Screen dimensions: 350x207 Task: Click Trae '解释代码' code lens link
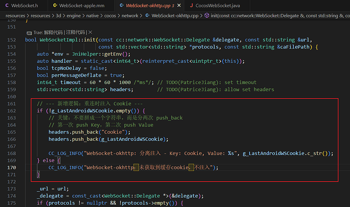pos(53,32)
